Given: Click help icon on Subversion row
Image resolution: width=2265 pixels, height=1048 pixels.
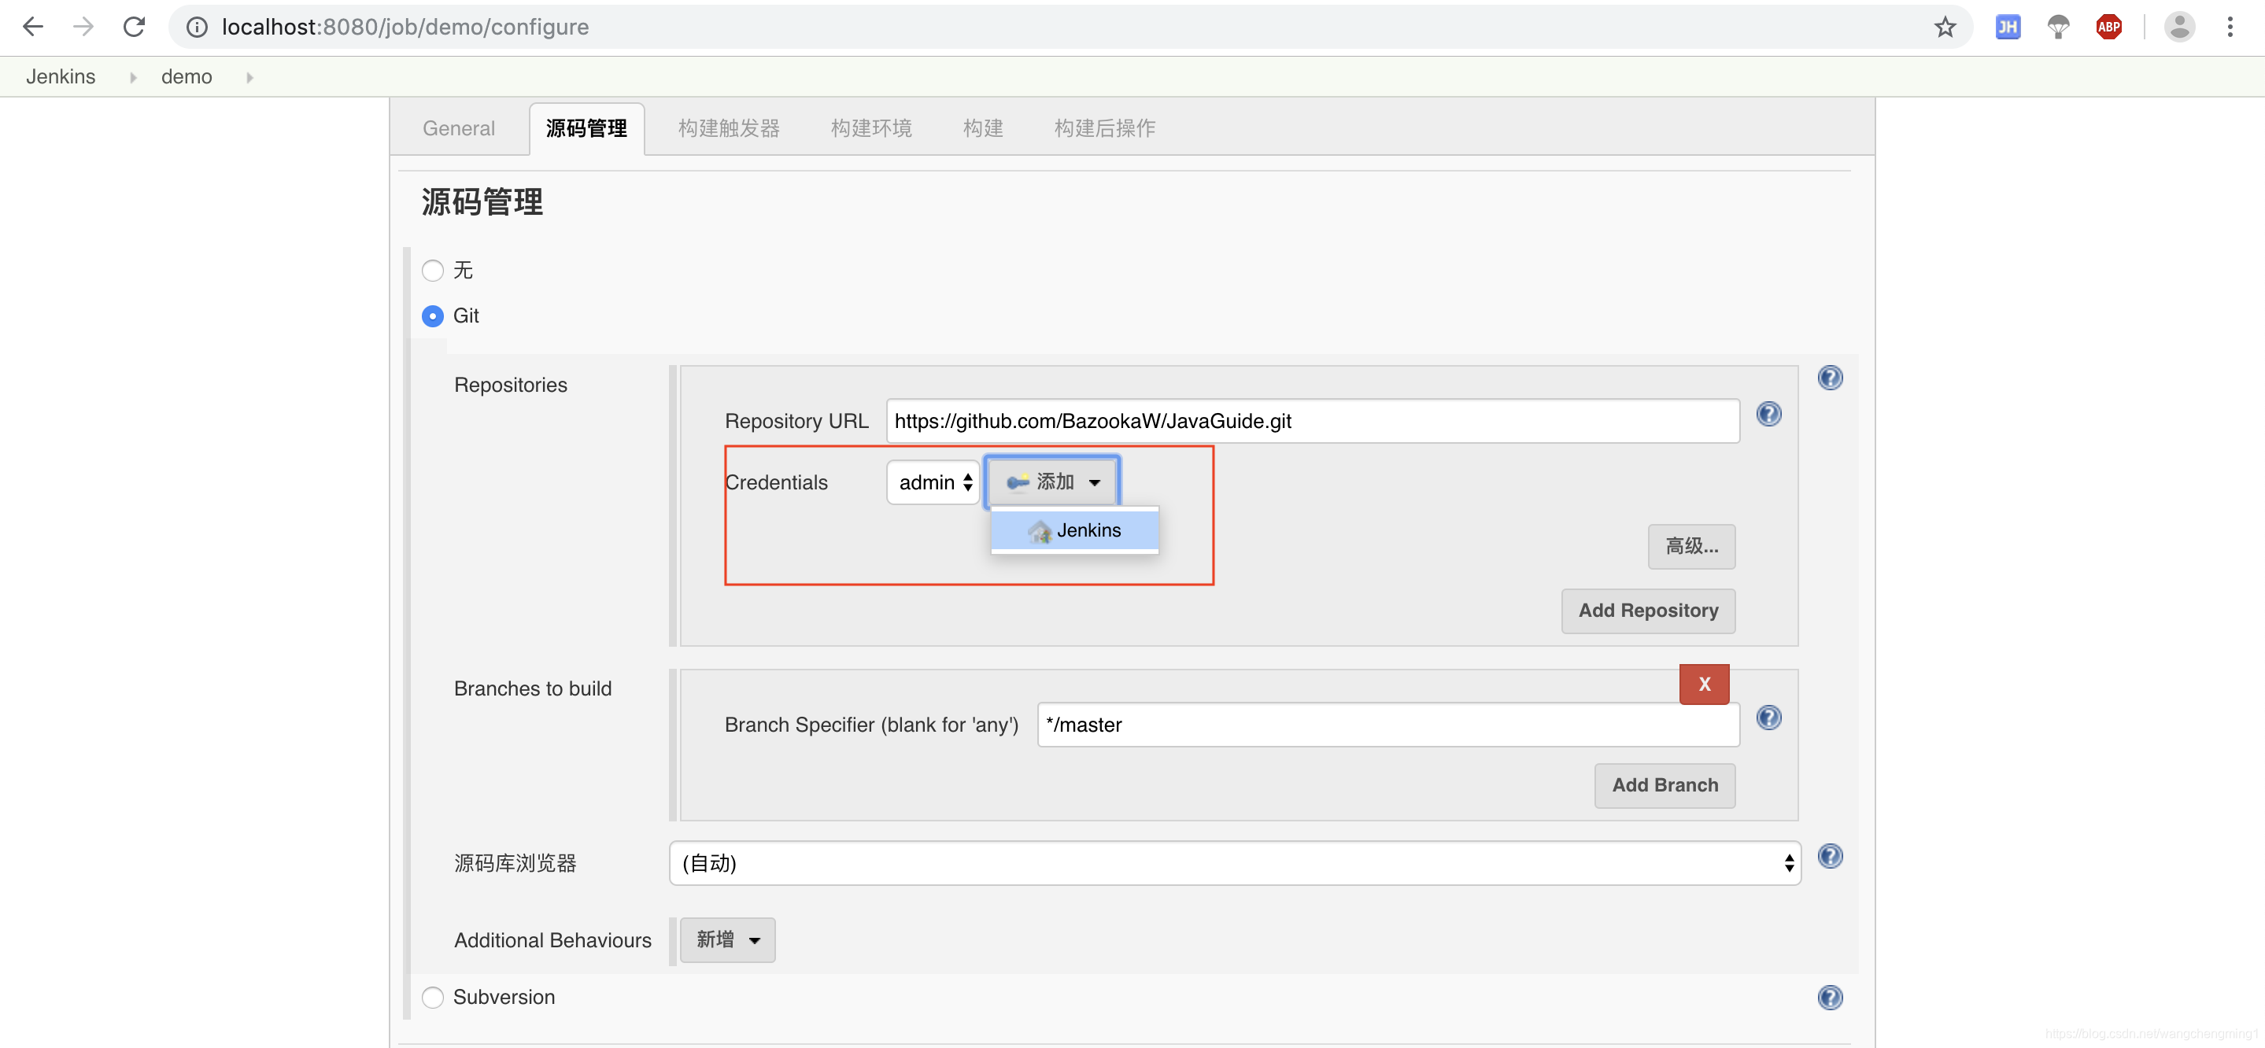Looking at the screenshot, I should click(1830, 997).
